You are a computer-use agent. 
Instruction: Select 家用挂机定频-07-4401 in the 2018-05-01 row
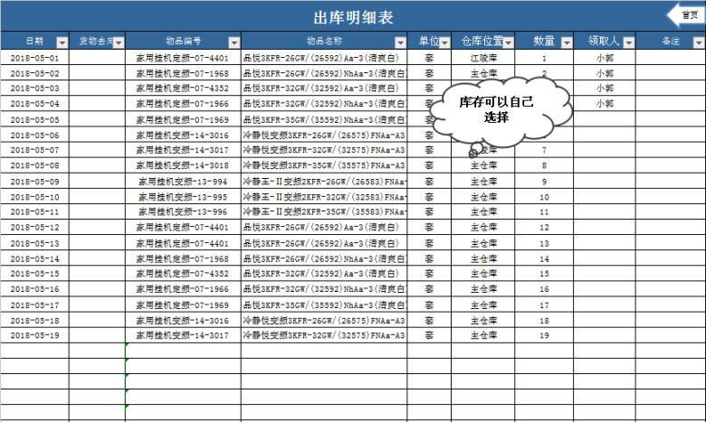click(183, 58)
